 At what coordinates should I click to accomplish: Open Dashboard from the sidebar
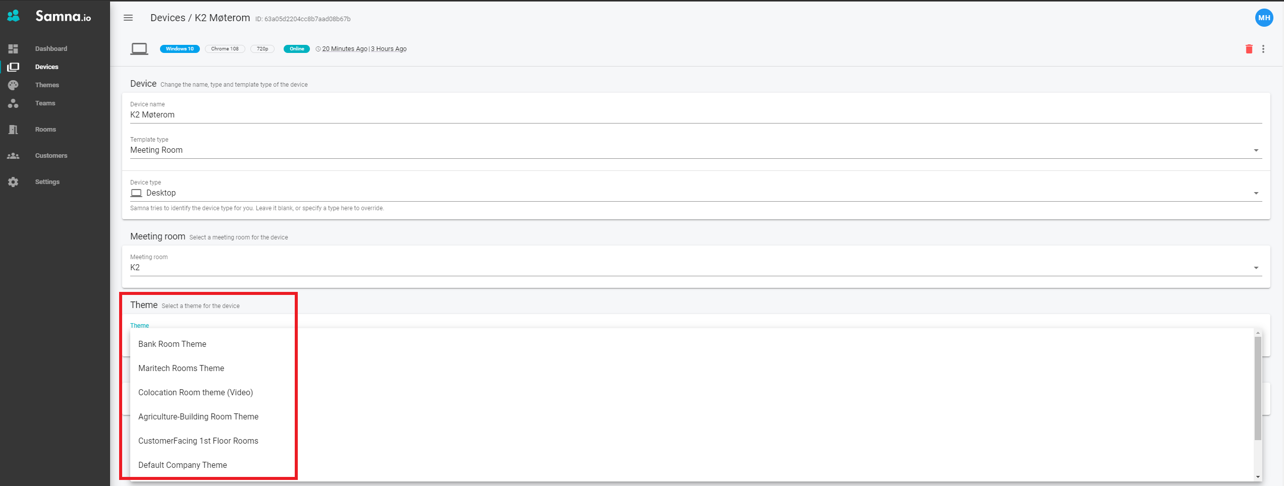pos(51,49)
